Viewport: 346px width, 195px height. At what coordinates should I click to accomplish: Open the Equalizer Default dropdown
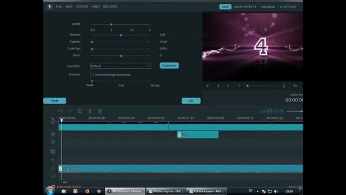121,66
